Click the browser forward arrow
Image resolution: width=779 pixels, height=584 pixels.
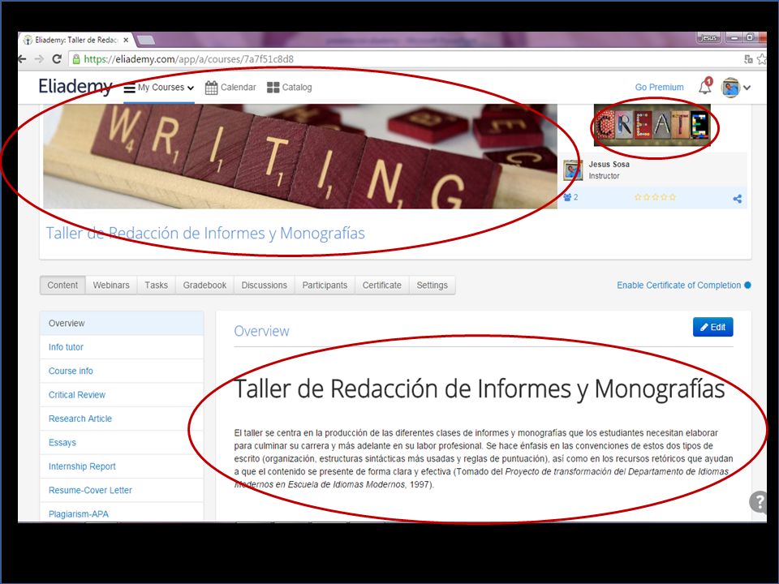click(x=40, y=59)
